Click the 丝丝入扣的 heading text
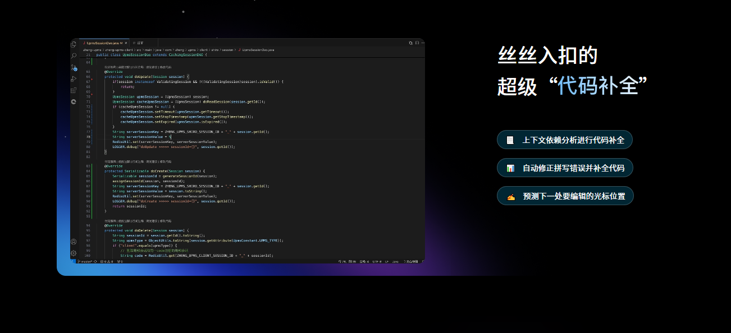731x333 pixels. [x=547, y=55]
